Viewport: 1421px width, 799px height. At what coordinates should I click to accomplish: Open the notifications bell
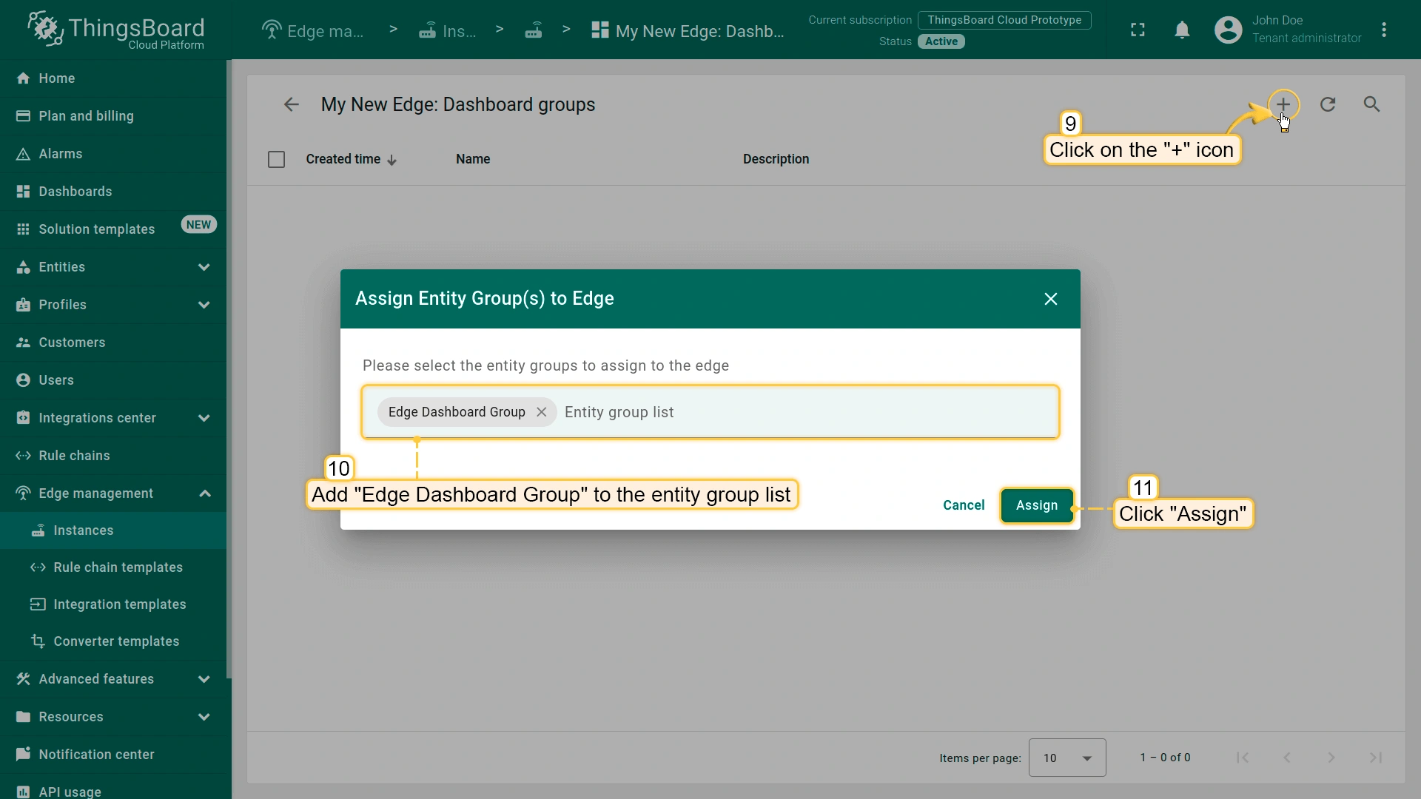tap(1182, 30)
